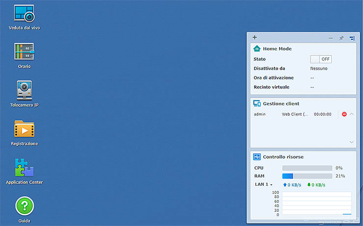Click the red disconnect icon for admin
Viewport: 363px width, 226px height.
point(344,114)
